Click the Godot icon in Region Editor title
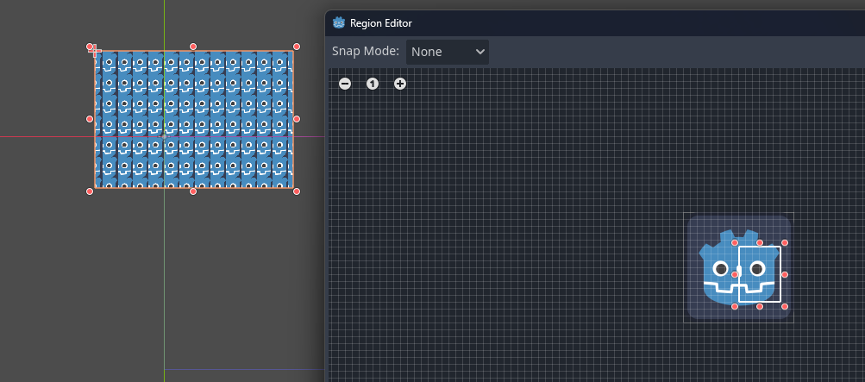Screen dimensions: 865x382 click(339, 23)
